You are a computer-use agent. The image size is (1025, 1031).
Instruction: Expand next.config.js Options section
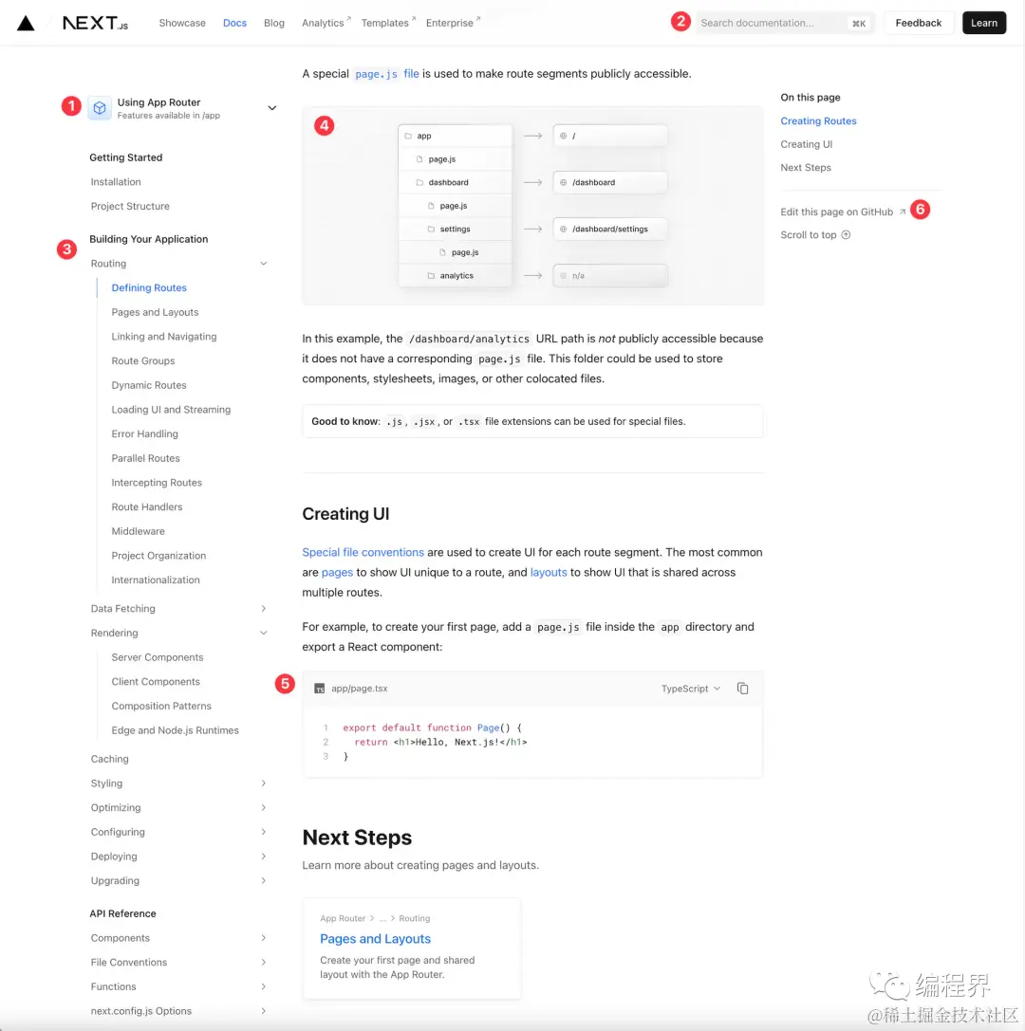[263, 1011]
